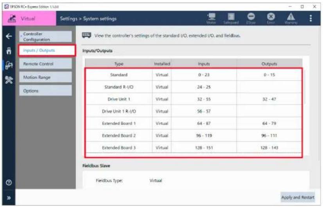Click the back arrow icon in sidebar
Image resolution: width=323 pixels, height=207 pixels.
point(9,36)
